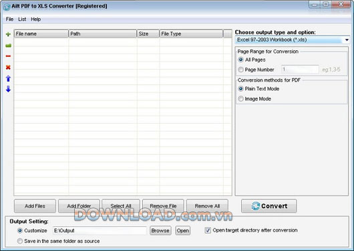Screen dimensions: 354x251
Task: Minimize the converter window
Action: click(x=315, y=5)
